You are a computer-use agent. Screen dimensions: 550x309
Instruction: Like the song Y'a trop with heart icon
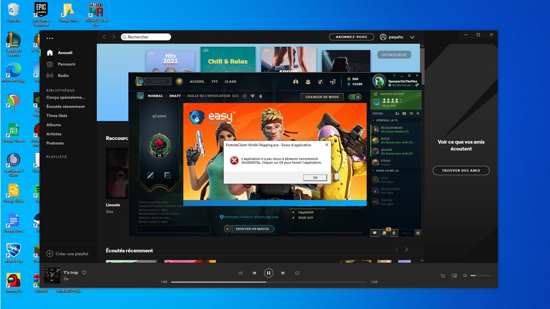pyautogui.click(x=84, y=272)
